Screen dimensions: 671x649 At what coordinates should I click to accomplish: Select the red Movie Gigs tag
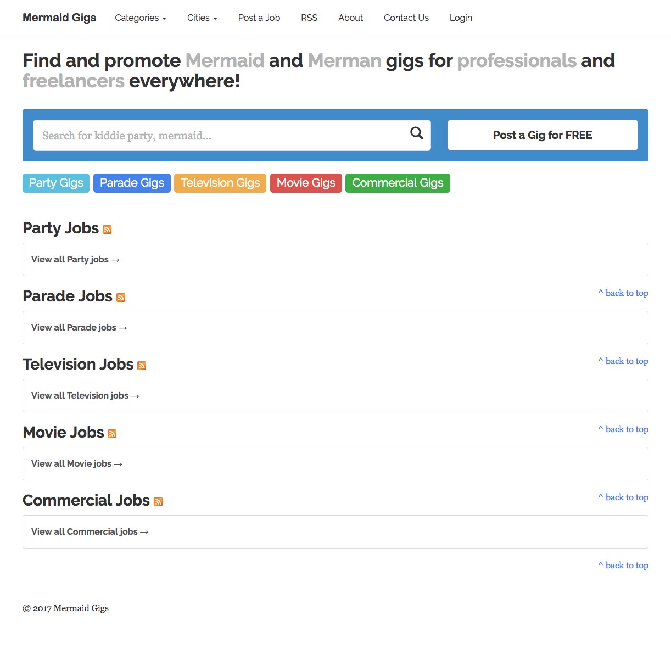306,183
